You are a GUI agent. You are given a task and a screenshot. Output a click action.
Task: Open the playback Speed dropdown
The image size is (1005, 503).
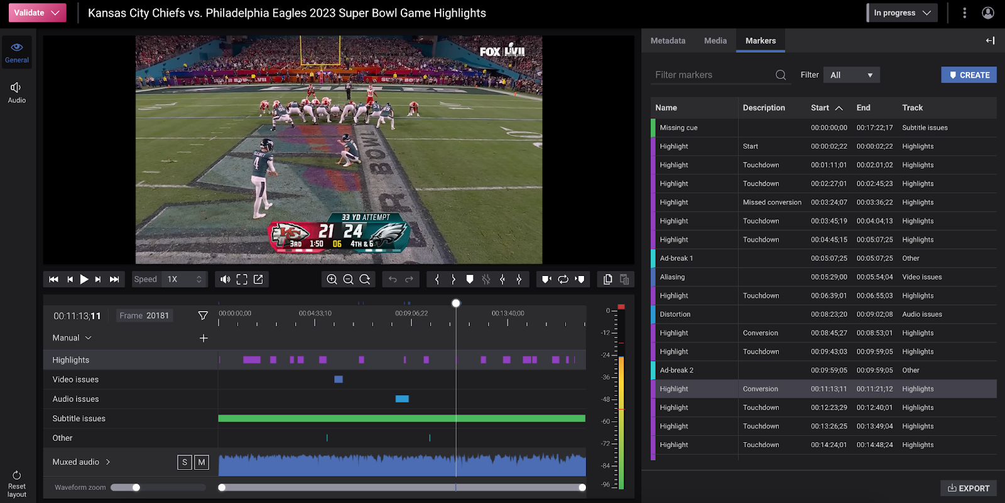pyautogui.click(x=185, y=279)
